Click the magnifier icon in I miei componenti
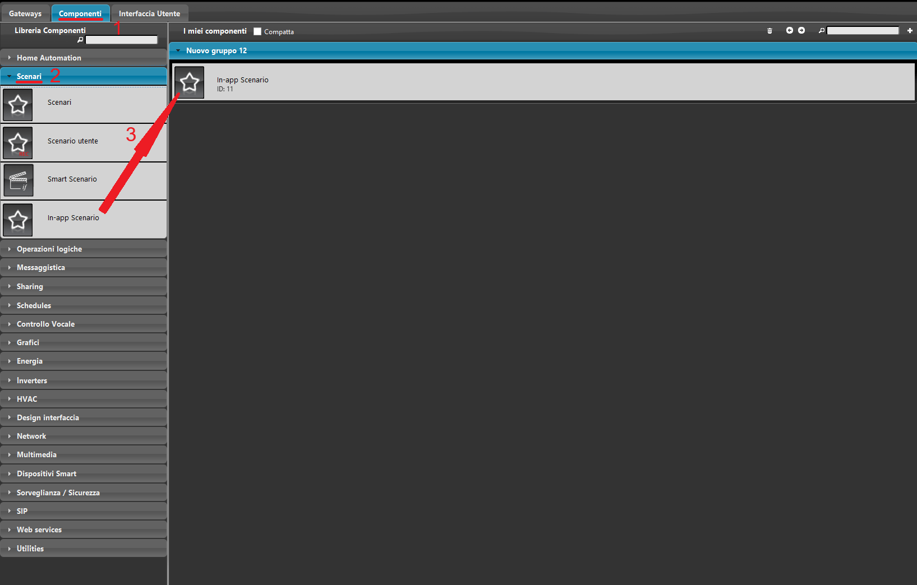917x585 pixels. (x=822, y=30)
